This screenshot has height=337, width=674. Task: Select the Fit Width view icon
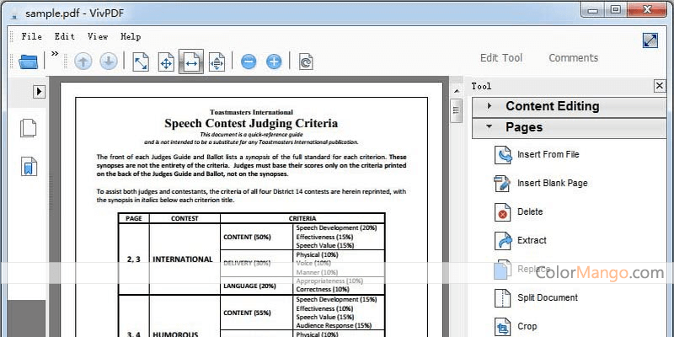tap(190, 62)
